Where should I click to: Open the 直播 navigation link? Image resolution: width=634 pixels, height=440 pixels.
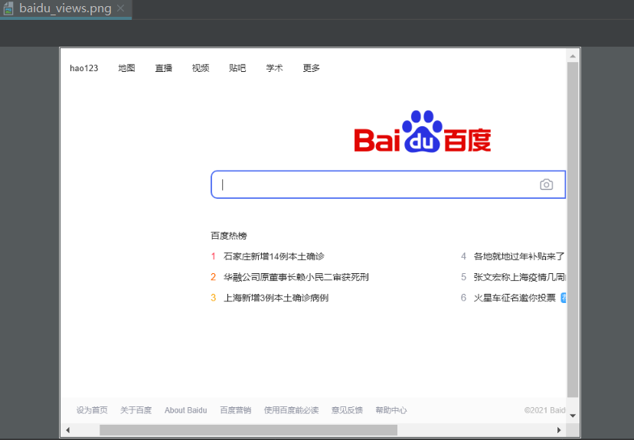[163, 68]
